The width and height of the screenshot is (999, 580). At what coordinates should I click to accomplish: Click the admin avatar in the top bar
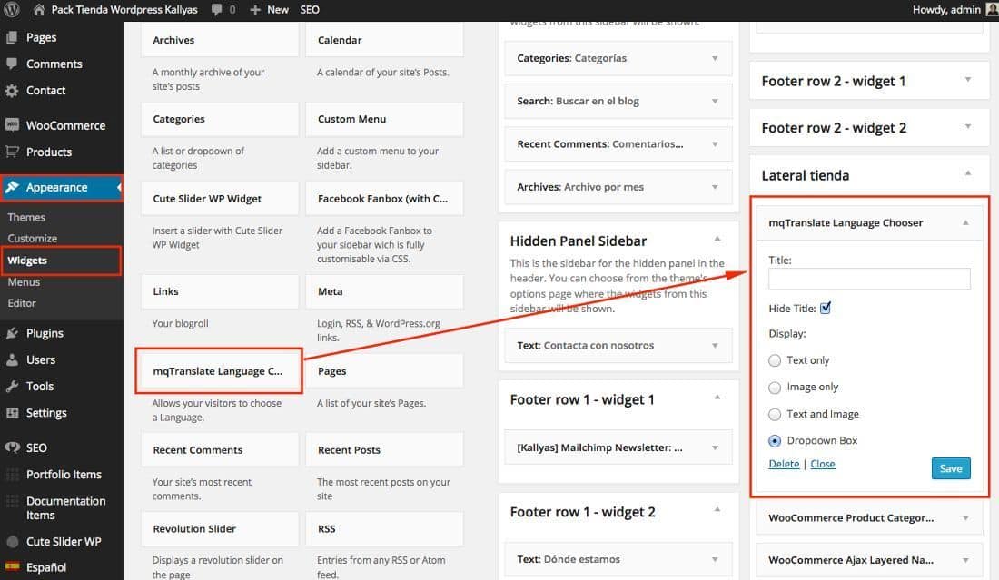(992, 10)
